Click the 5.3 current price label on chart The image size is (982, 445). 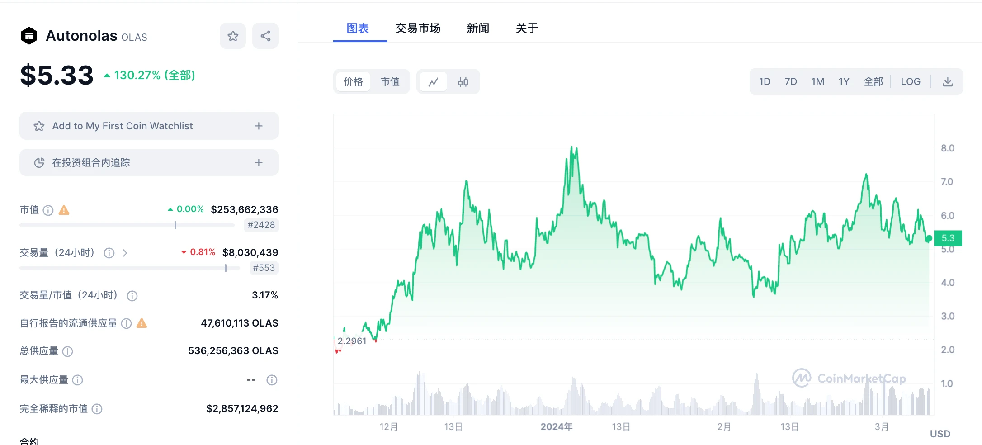[x=948, y=238]
